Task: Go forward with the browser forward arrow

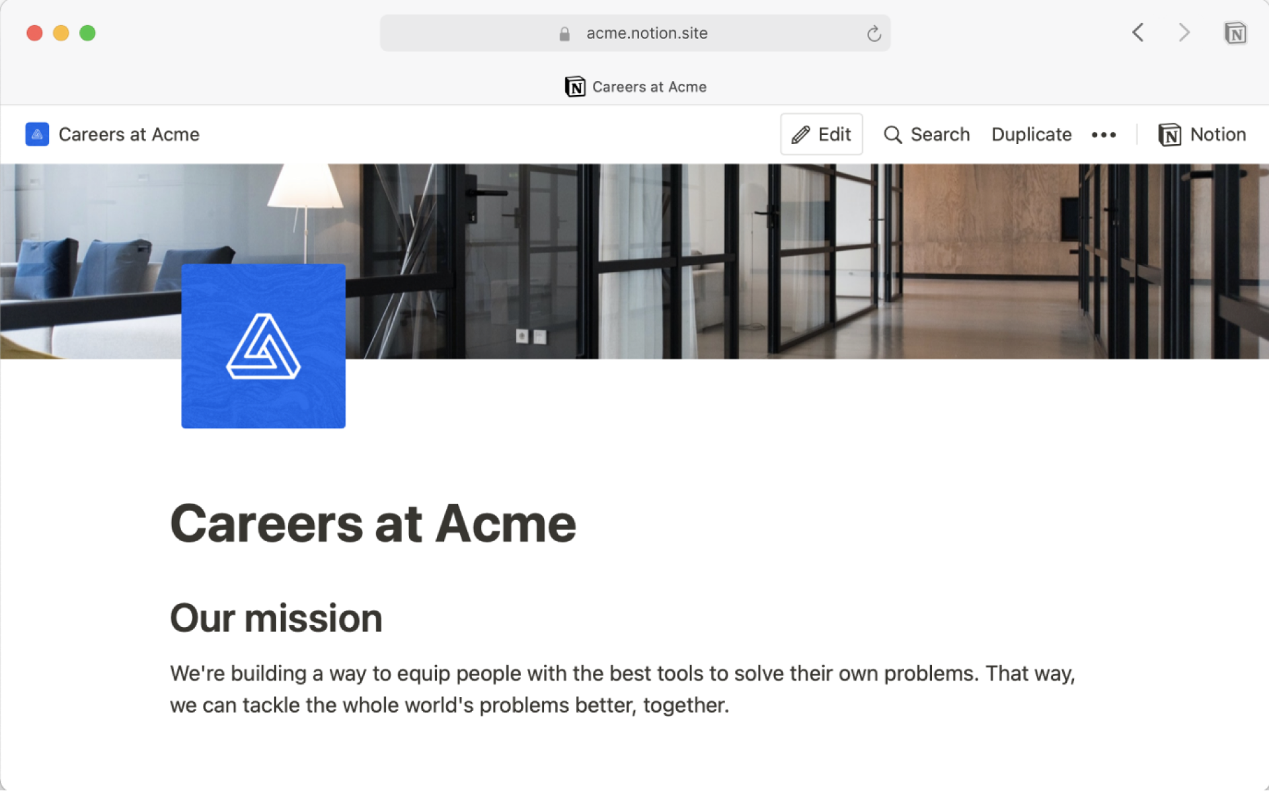Action: [x=1184, y=32]
